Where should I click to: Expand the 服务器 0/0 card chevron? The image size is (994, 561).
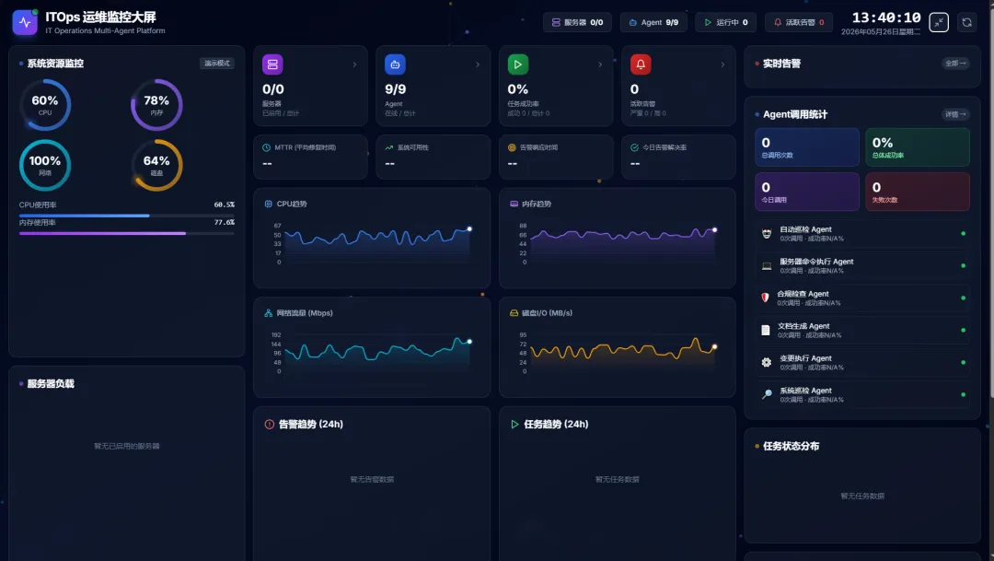point(354,64)
